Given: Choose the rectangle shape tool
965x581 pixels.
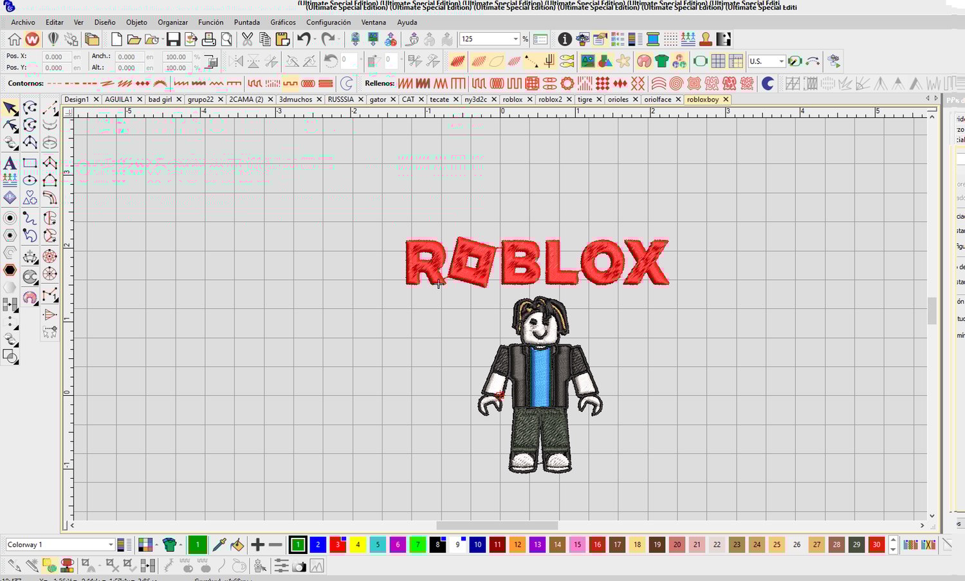Looking at the screenshot, I should pyautogui.click(x=30, y=163).
